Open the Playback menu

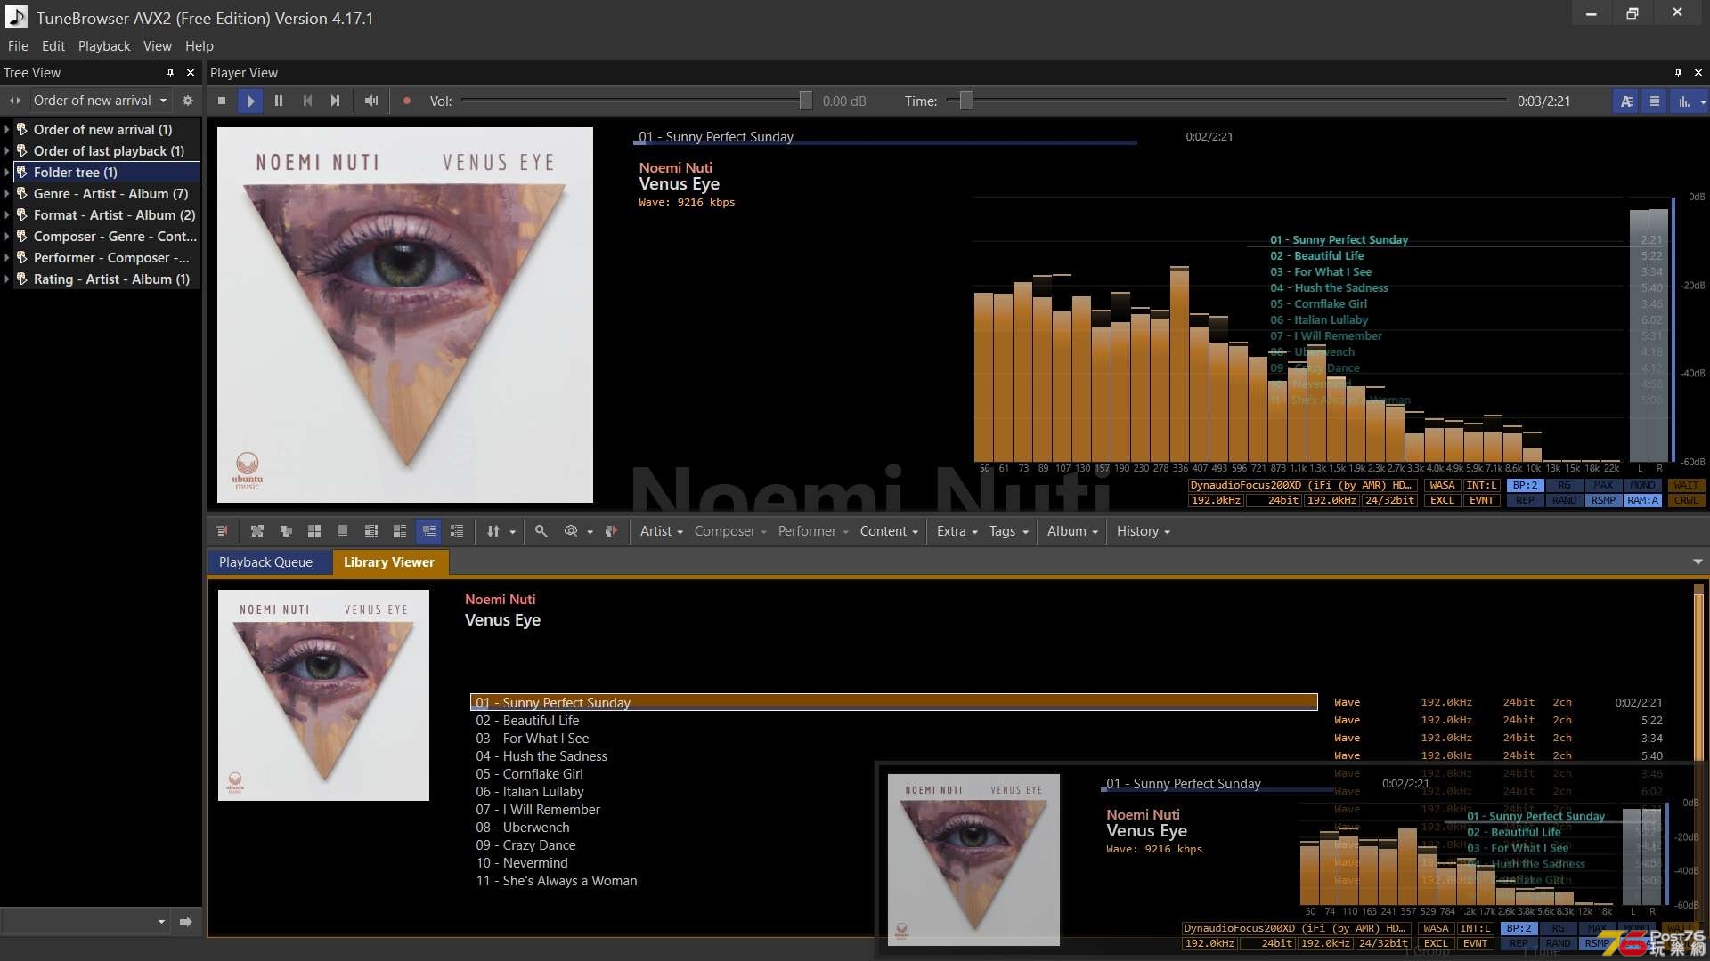click(x=104, y=46)
